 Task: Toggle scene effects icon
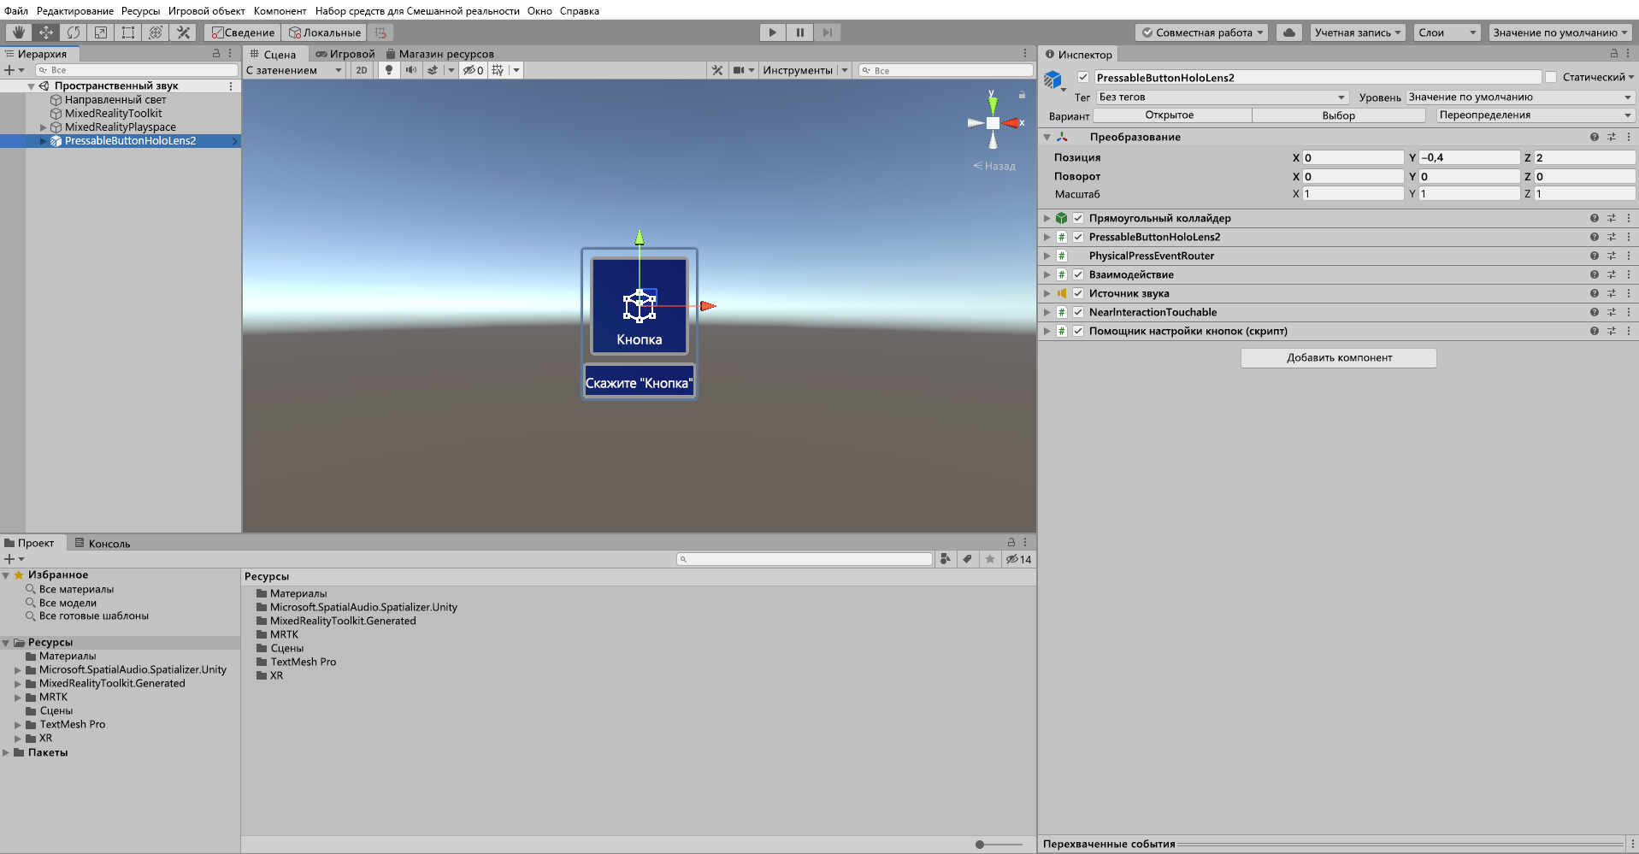click(433, 70)
